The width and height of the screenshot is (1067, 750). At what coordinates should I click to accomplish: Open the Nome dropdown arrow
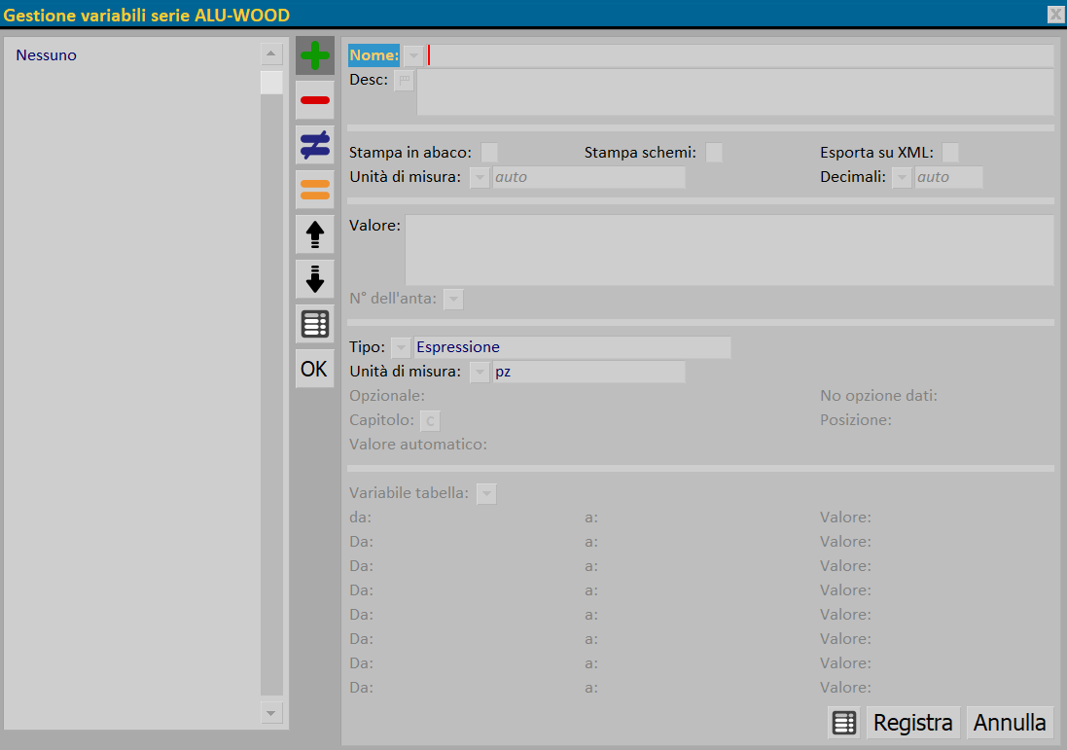[x=413, y=55]
